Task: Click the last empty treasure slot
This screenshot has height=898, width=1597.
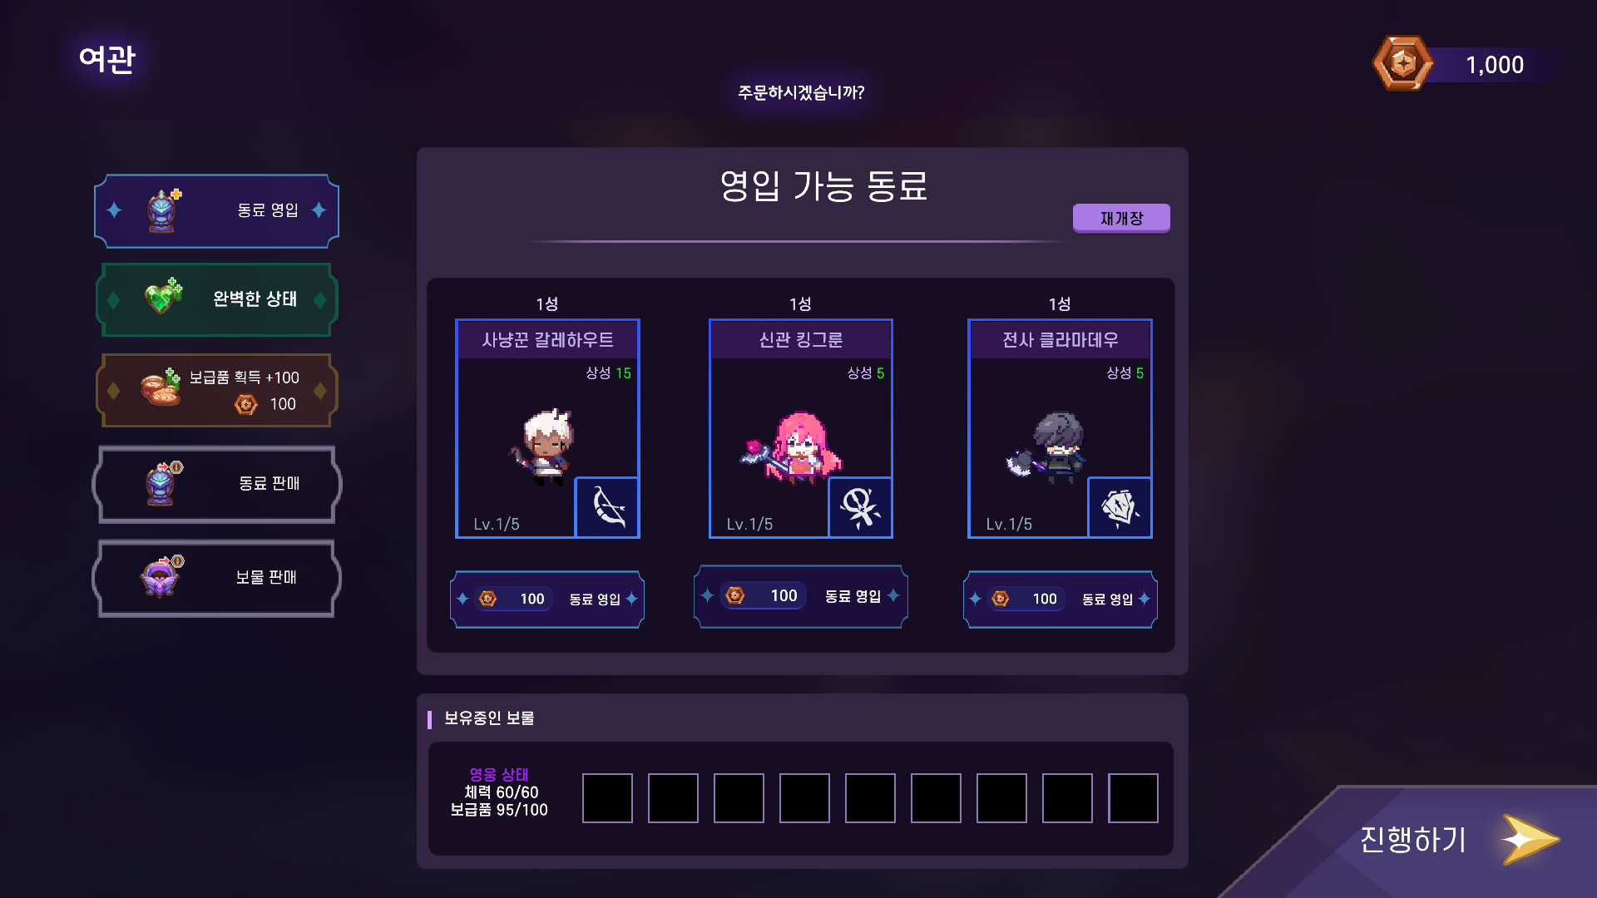Action: (x=1133, y=798)
